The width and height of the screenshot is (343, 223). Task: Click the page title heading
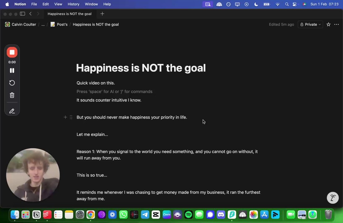coord(141,68)
